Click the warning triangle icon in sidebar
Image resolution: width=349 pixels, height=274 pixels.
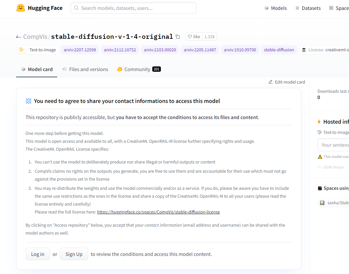(x=320, y=157)
